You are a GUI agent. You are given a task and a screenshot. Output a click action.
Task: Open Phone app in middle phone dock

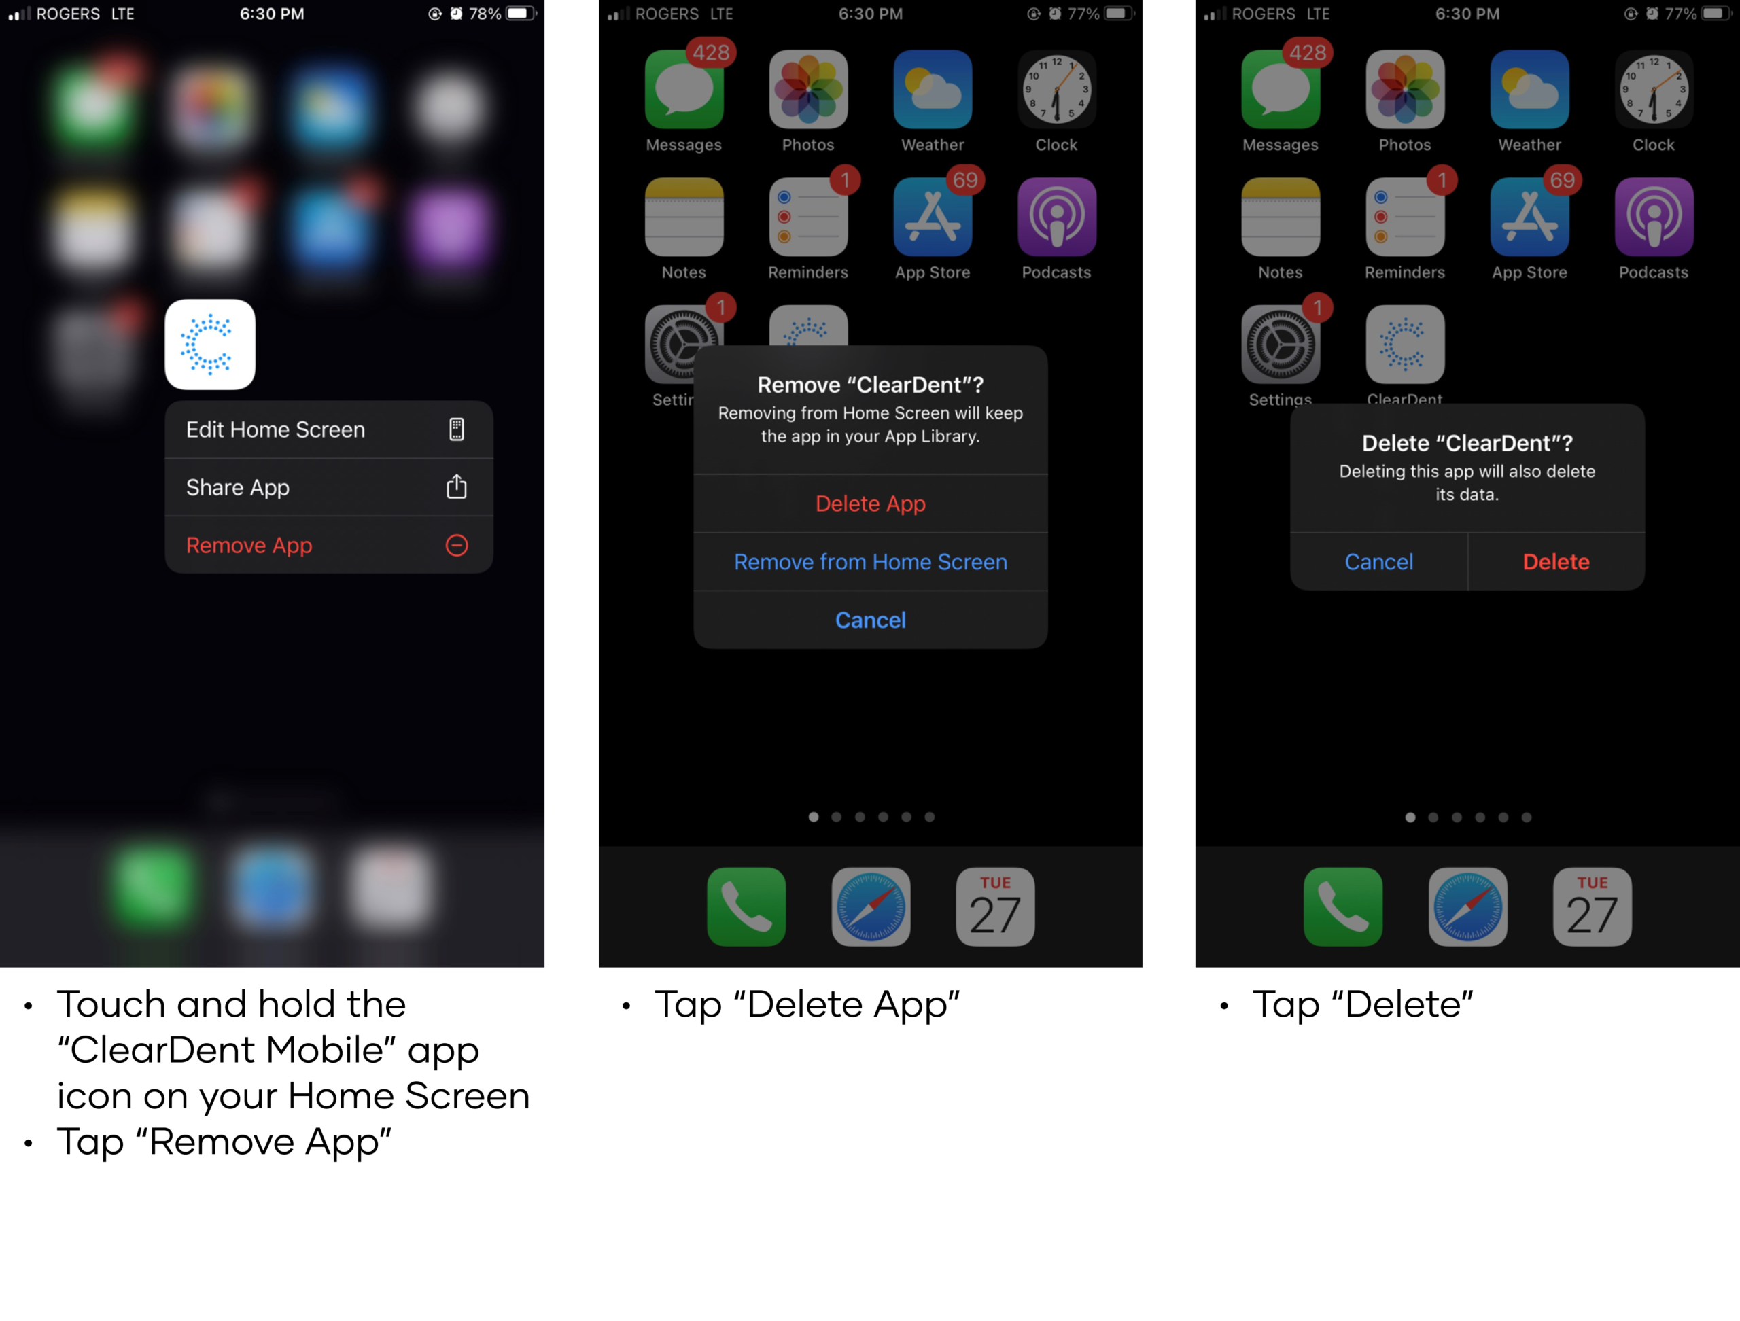click(x=746, y=906)
